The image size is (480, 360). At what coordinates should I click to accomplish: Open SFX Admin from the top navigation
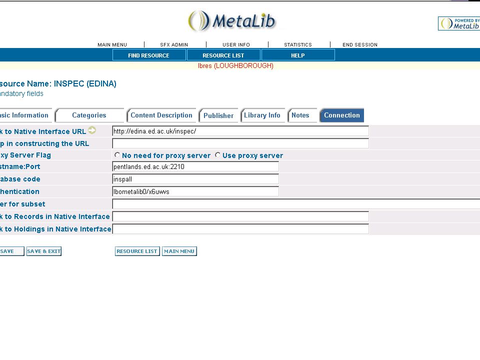pyautogui.click(x=174, y=44)
